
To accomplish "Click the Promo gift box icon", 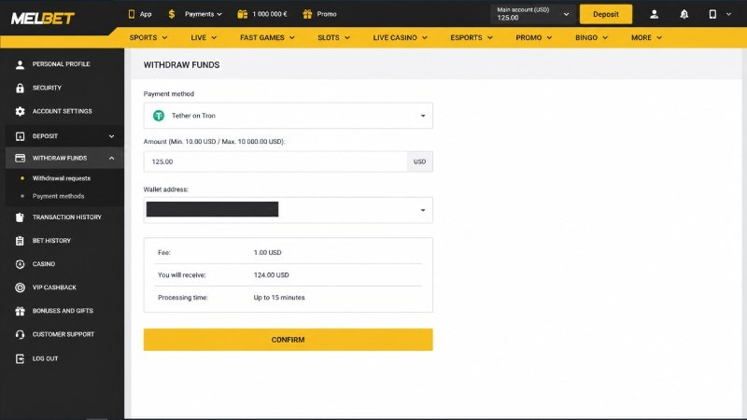I will (307, 14).
